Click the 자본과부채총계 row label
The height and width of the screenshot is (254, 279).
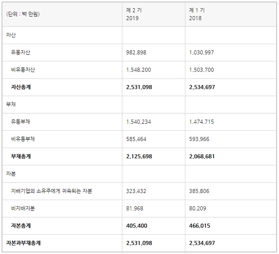23,243
